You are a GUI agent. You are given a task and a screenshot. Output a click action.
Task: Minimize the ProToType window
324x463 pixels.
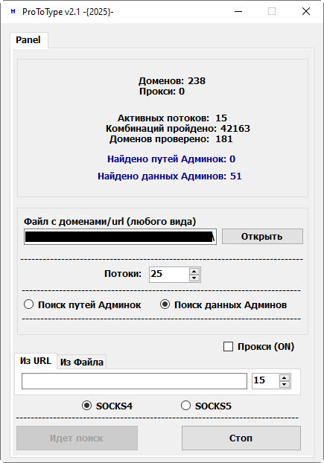point(238,11)
